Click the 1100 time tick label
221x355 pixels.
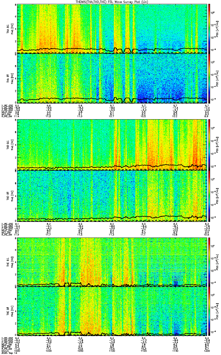point(112,350)
